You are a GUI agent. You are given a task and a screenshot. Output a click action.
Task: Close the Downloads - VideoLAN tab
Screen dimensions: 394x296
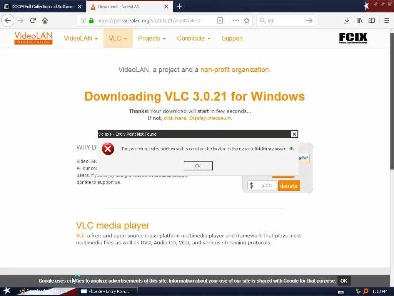(x=166, y=7)
